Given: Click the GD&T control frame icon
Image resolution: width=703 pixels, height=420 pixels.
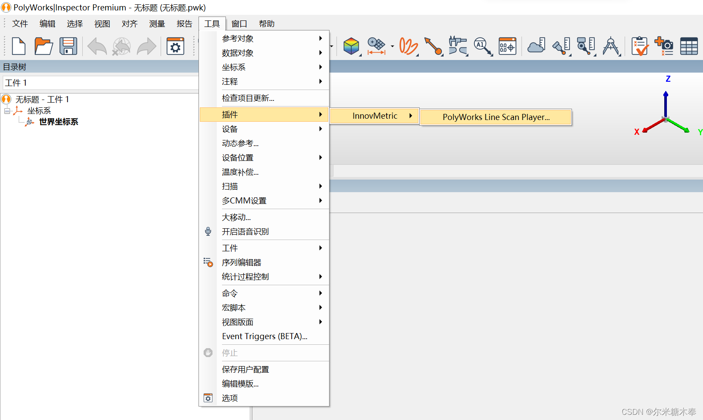Looking at the screenshot, I should pos(508,46).
